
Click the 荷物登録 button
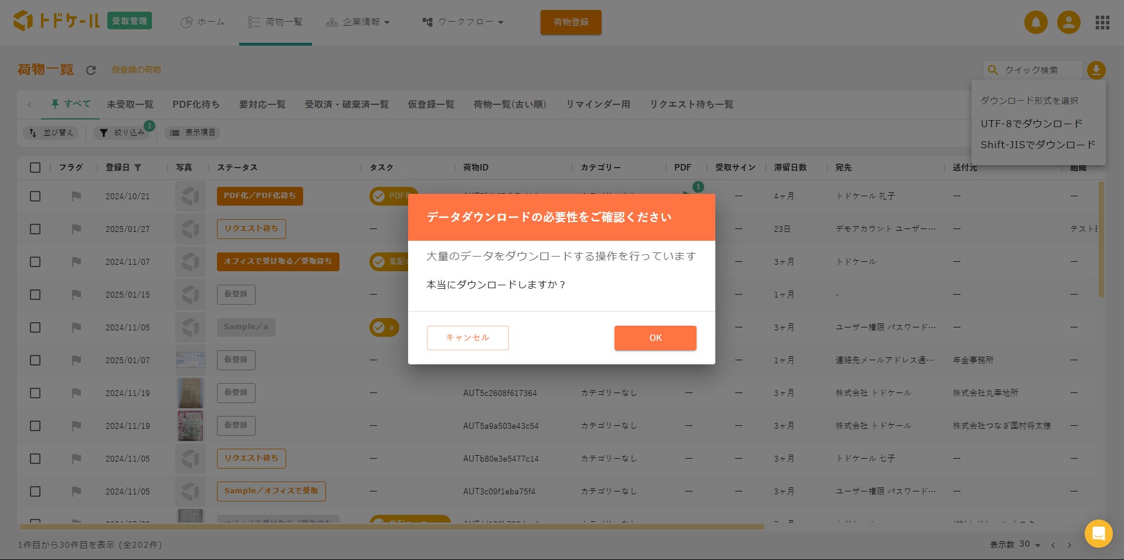[571, 22]
